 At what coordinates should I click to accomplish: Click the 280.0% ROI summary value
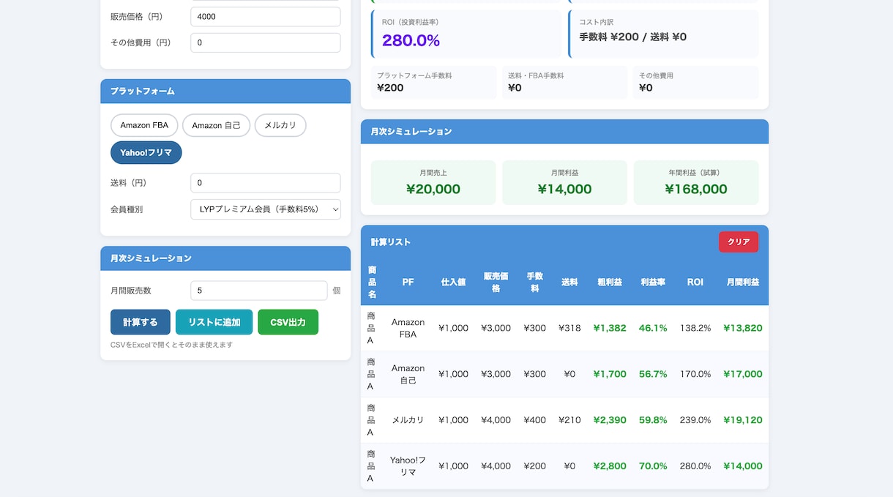pos(411,40)
